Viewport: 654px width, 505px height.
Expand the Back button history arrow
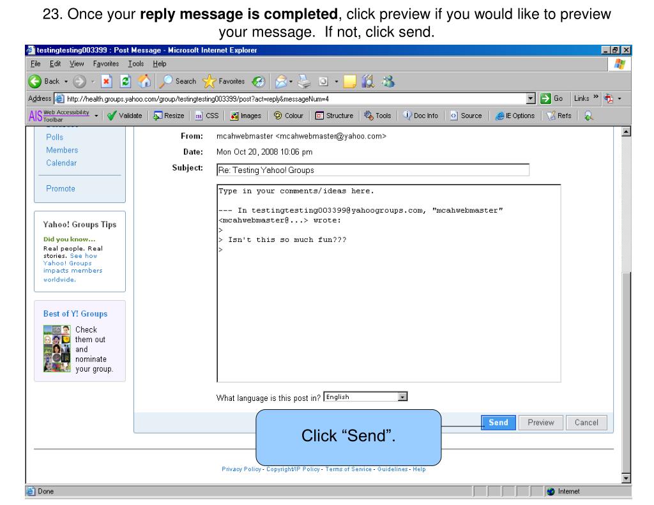coord(66,81)
